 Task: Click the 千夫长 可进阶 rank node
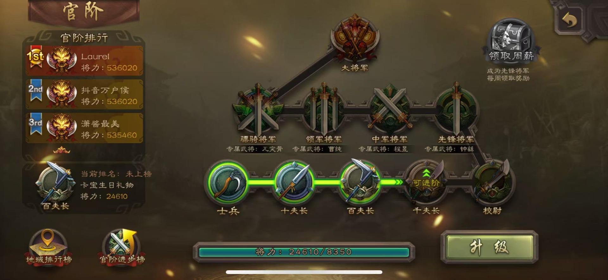426,182
